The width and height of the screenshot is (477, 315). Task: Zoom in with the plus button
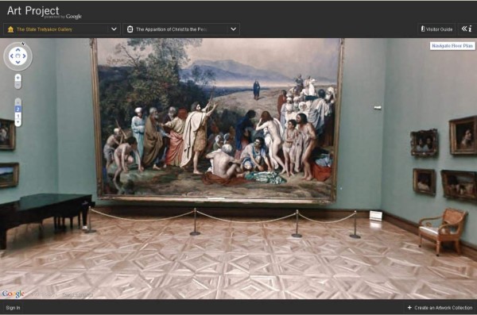[18, 78]
